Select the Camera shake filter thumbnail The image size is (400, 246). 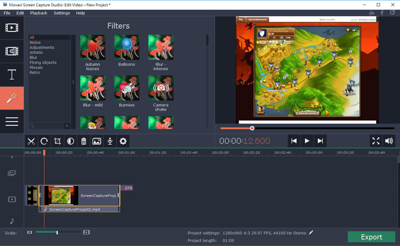[x=161, y=88]
